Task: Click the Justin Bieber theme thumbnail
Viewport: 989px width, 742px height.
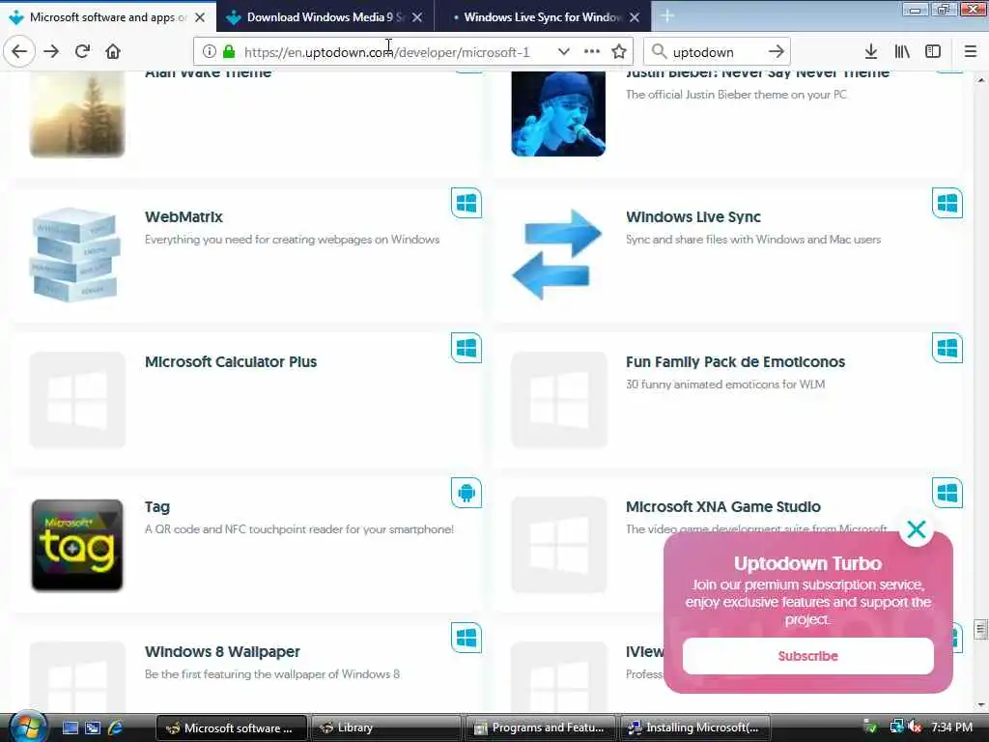Action: (x=557, y=114)
